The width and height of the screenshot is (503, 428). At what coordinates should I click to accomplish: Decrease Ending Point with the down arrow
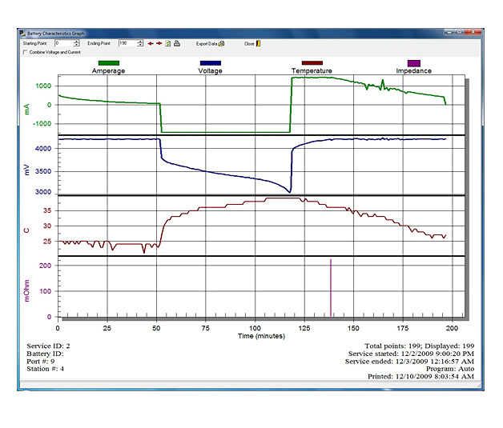(x=141, y=46)
